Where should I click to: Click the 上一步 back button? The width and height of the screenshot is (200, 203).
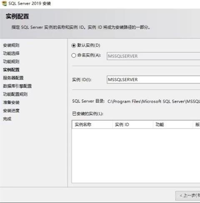coord(188,196)
